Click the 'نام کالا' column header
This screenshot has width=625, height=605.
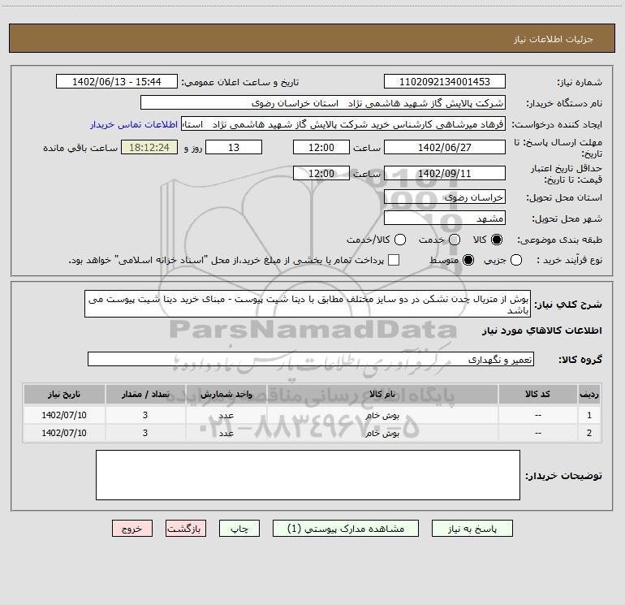pos(388,394)
